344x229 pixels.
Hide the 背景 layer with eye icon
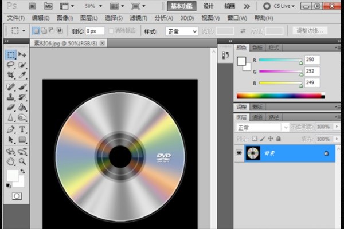(239, 152)
